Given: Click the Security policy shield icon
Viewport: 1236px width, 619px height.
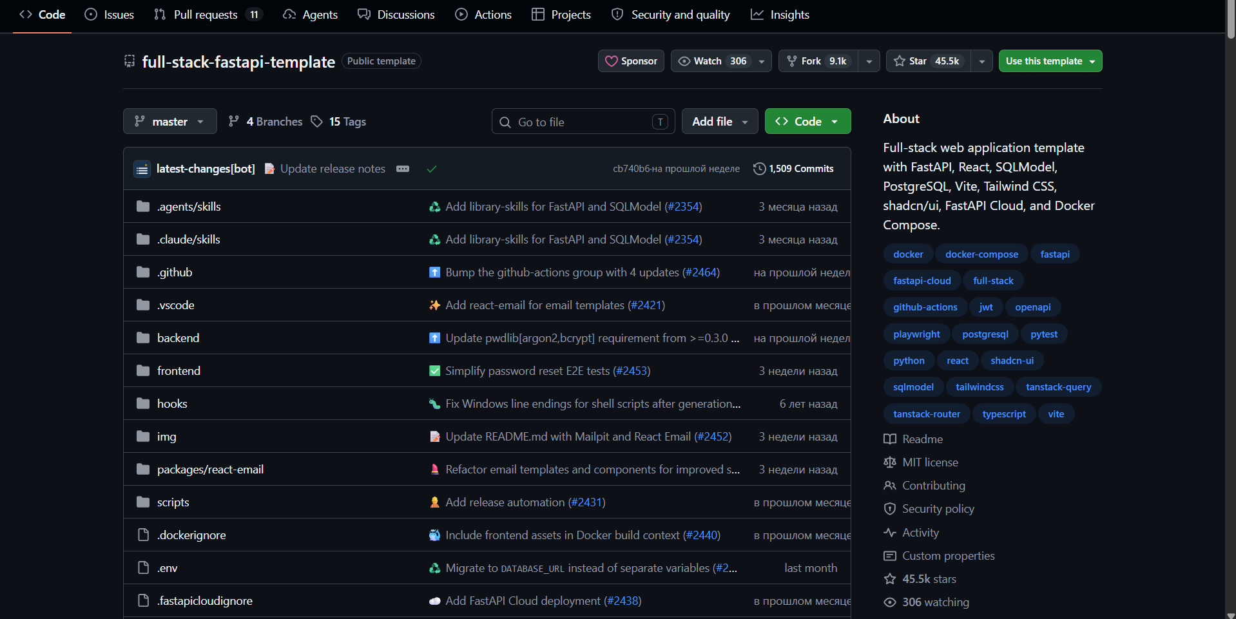Looking at the screenshot, I should pyautogui.click(x=890, y=509).
